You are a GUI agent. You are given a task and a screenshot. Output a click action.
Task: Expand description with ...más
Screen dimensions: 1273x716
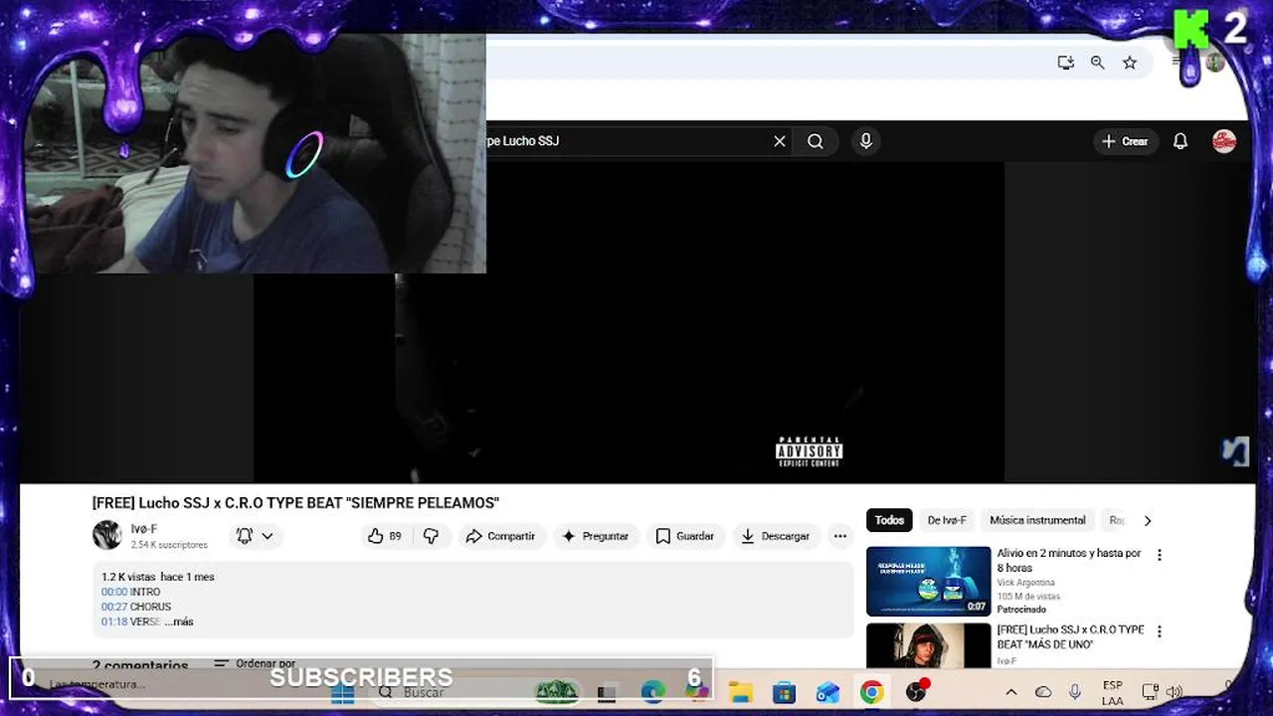(179, 622)
